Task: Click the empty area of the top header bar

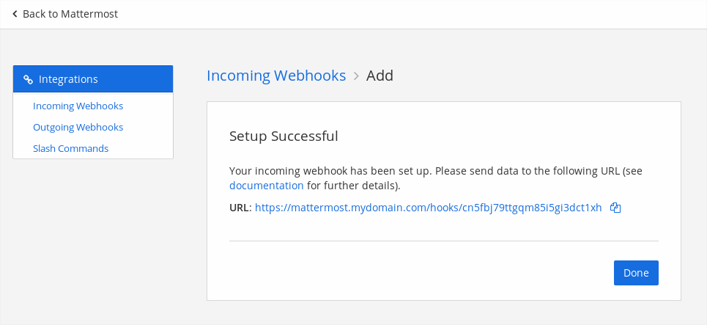Action: 410,14
